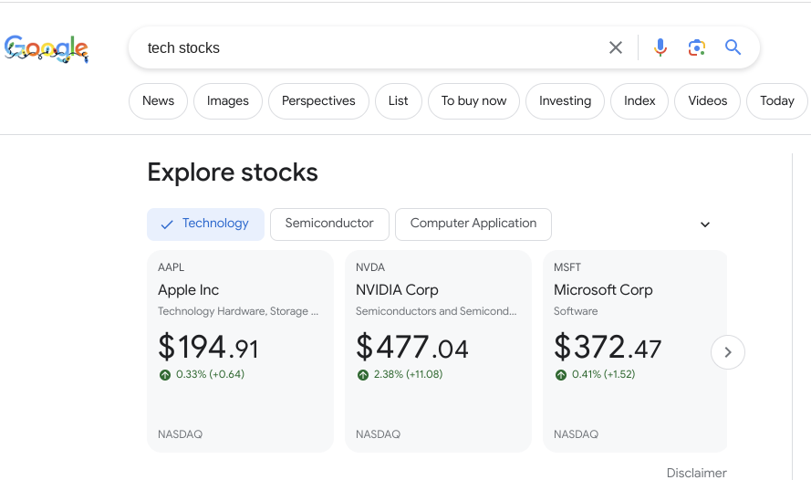
Task: Click 'Semiconductors and Semicond...' description
Action: coord(436,311)
